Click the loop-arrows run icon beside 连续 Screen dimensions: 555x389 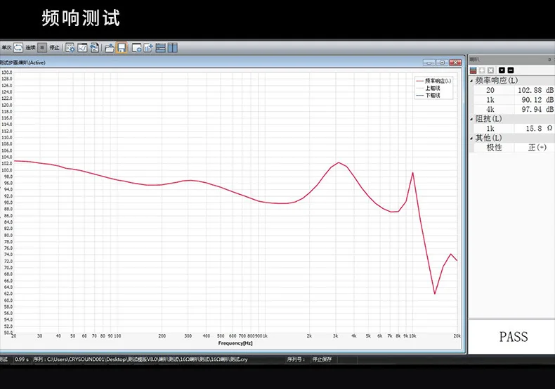(18, 47)
